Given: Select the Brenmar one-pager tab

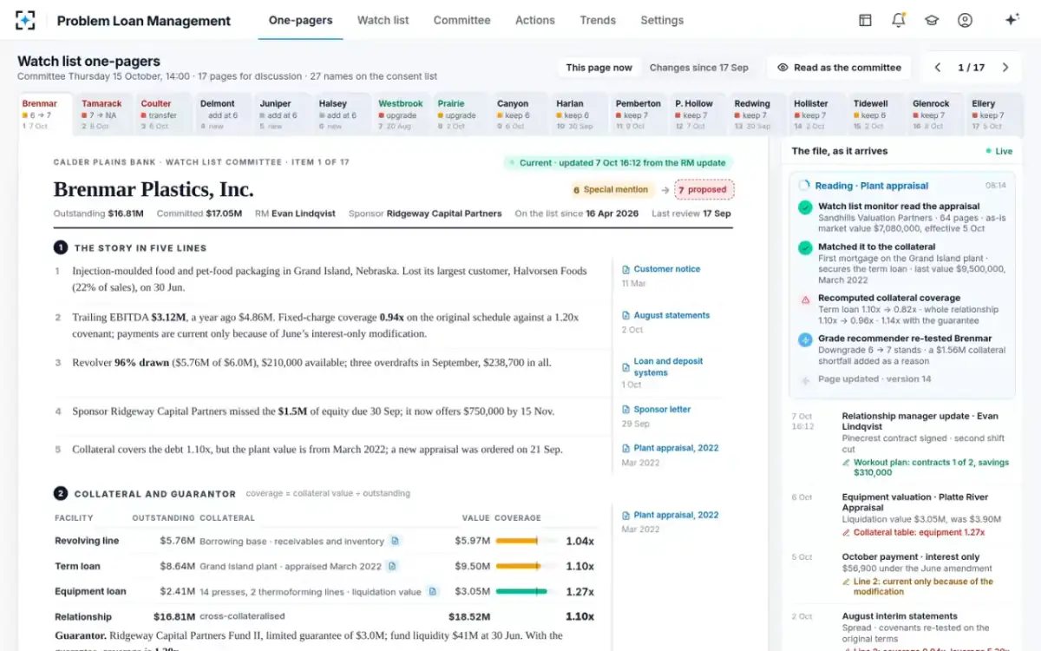Looking at the screenshot, I should [x=46, y=115].
